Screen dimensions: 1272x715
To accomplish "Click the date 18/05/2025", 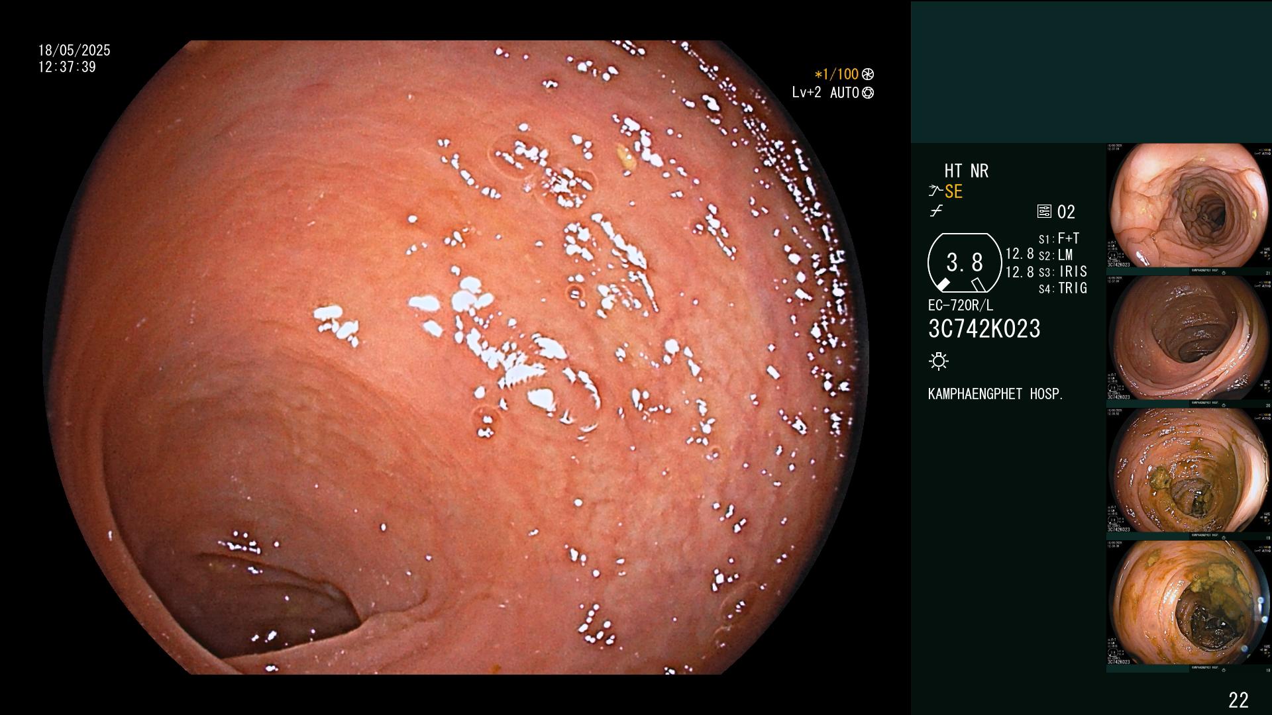I will (74, 50).
